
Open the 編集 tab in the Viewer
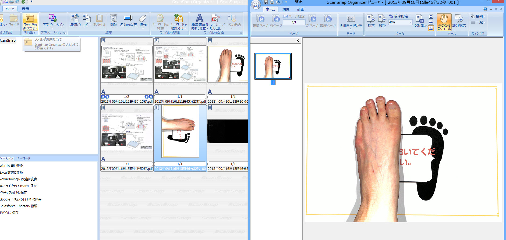coord(286,9)
